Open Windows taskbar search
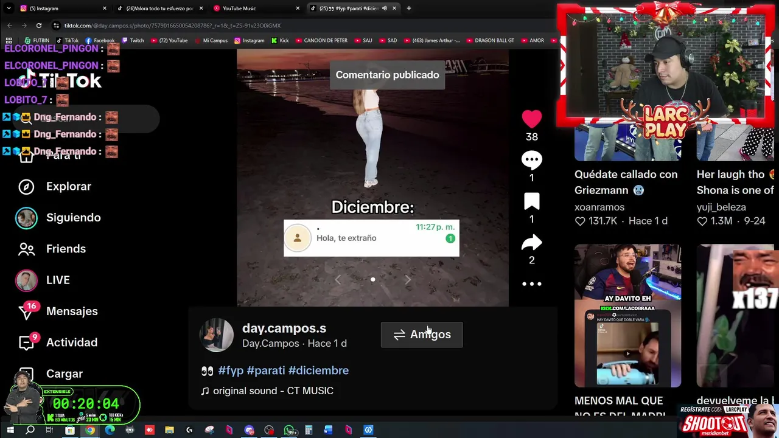This screenshot has width=779, height=438. [x=30, y=430]
